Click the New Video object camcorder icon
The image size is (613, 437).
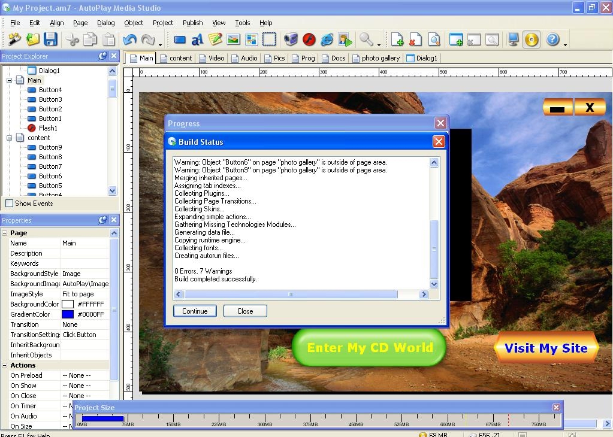click(x=291, y=40)
